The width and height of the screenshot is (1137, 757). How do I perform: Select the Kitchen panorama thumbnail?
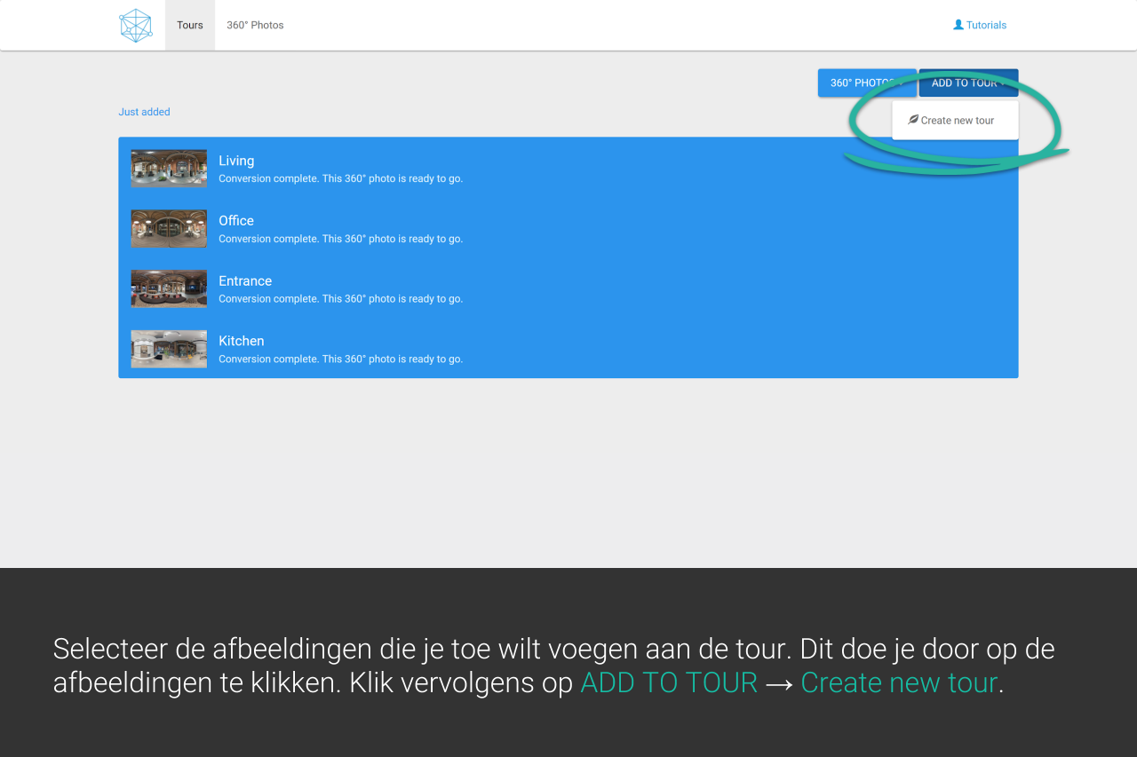[x=169, y=349]
